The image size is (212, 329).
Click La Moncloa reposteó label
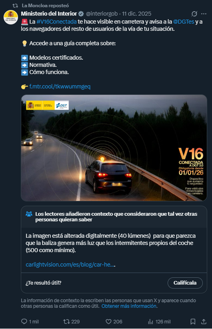[45, 6]
